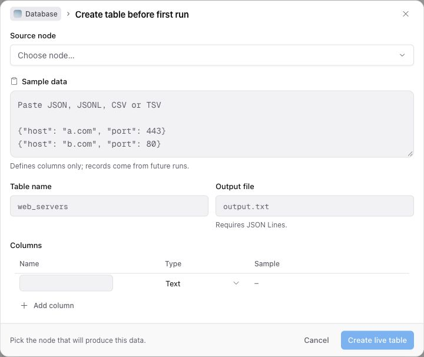
Task: Click the Source node label
Action: coord(33,36)
